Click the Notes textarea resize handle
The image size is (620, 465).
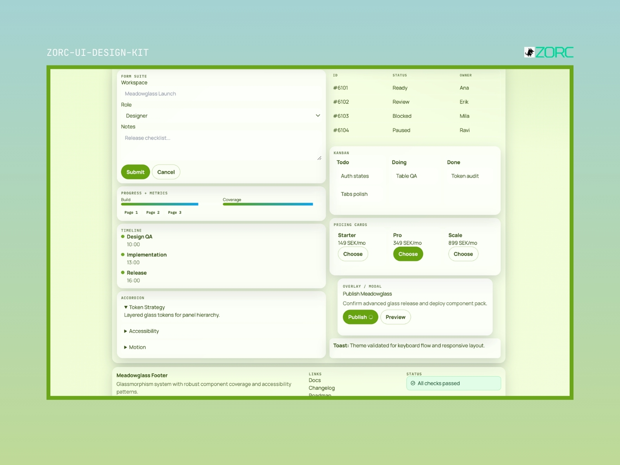point(319,158)
